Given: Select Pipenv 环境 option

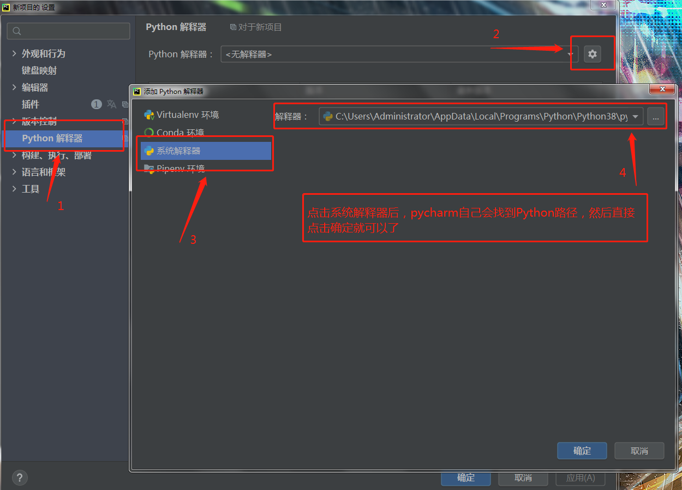Looking at the screenshot, I should point(206,169).
